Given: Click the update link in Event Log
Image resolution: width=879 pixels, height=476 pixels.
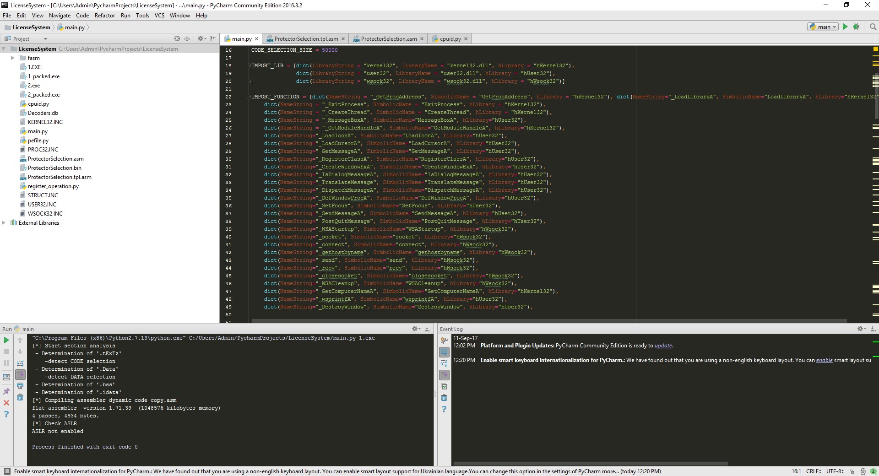Looking at the screenshot, I should pos(663,346).
